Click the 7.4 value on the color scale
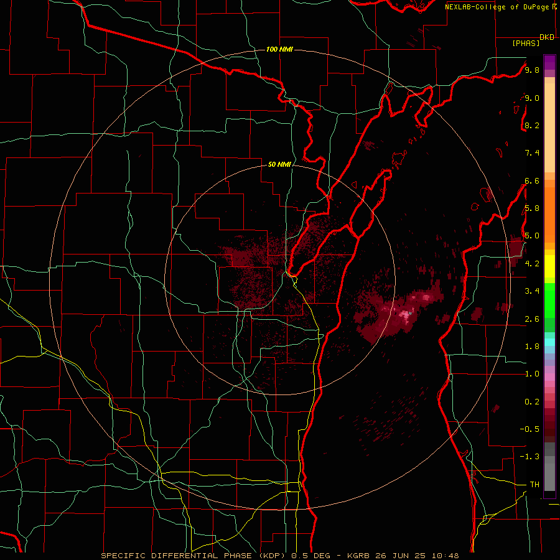 (x=532, y=153)
